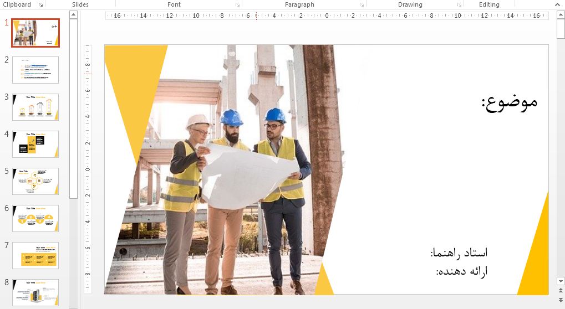Click the موضوع title text on slide
The width and height of the screenshot is (565, 309).
pyautogui.click(x=510, y=102)
